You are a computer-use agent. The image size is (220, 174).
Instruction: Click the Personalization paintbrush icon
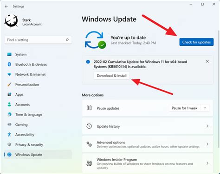[9, 84]
